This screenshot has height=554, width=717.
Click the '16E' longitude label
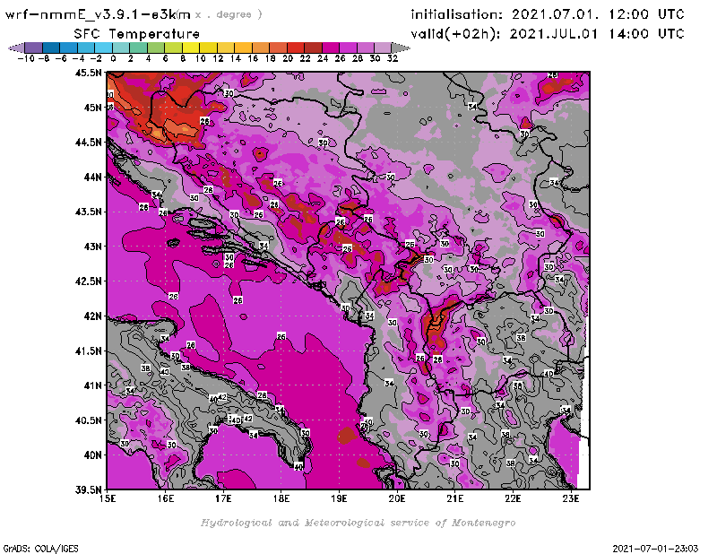[166, 498]
